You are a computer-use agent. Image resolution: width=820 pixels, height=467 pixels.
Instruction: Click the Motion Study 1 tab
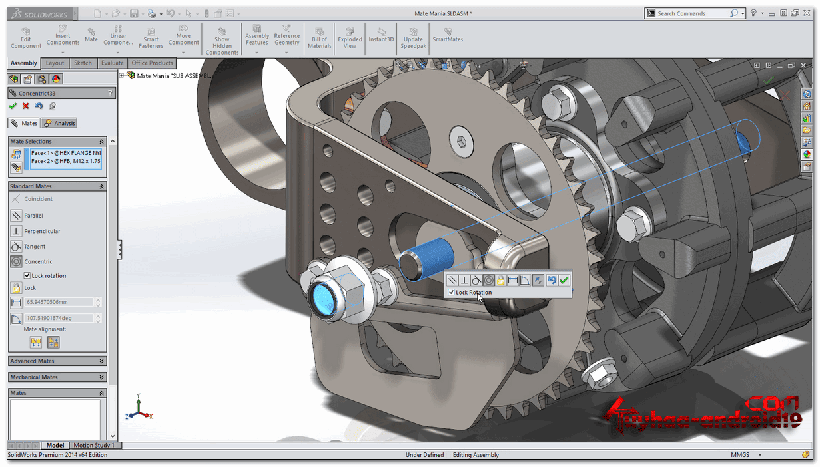(x=94, y=446)
